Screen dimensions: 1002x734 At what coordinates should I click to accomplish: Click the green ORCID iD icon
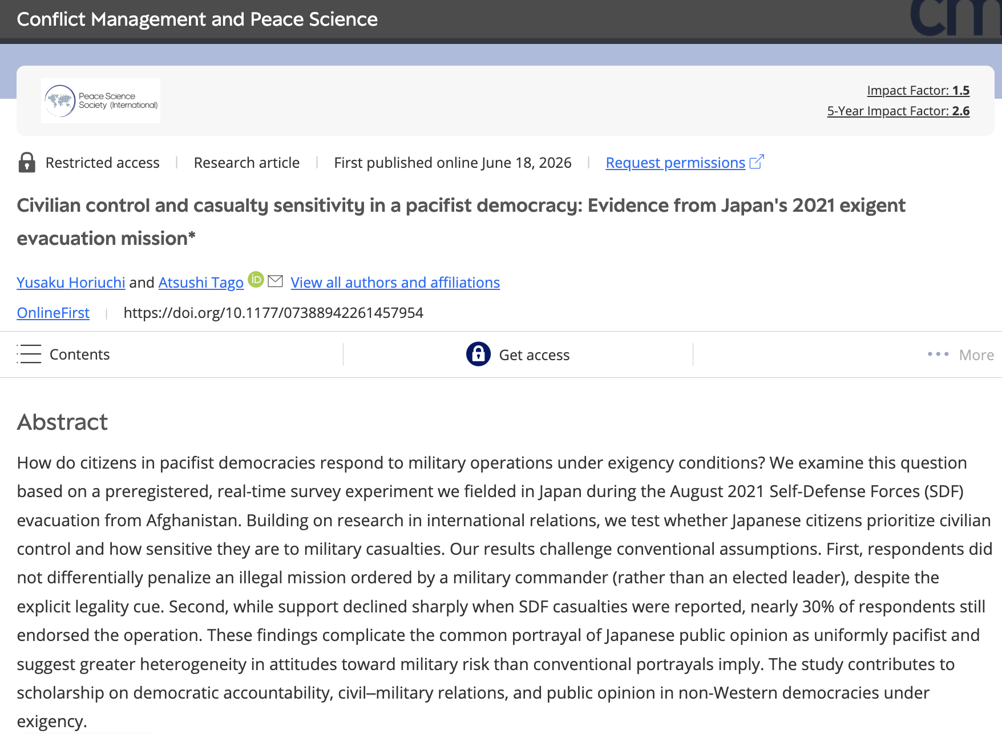point(256,280)
